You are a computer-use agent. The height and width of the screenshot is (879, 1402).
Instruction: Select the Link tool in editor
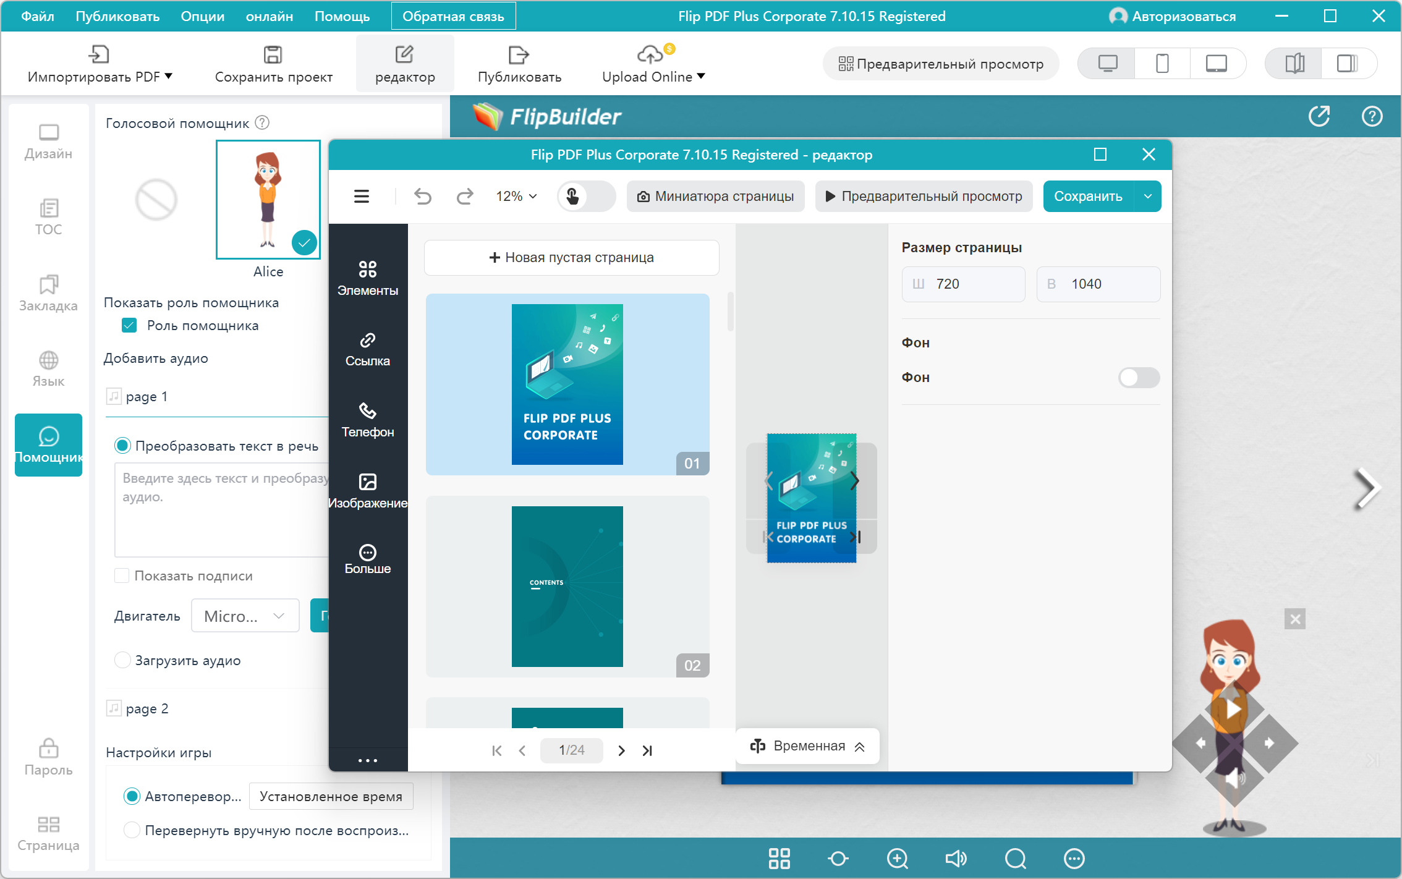(367, 349)
